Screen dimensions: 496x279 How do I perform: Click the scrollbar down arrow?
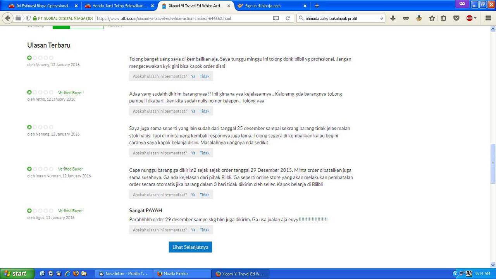point(493,265)
